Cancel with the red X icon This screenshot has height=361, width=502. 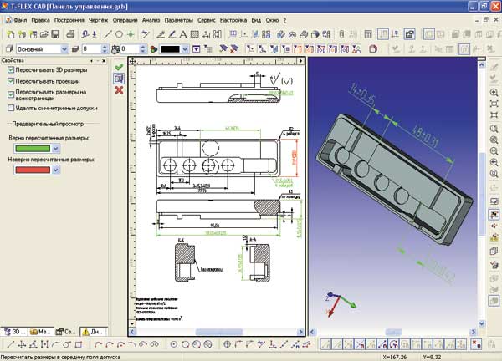(119, 89)
